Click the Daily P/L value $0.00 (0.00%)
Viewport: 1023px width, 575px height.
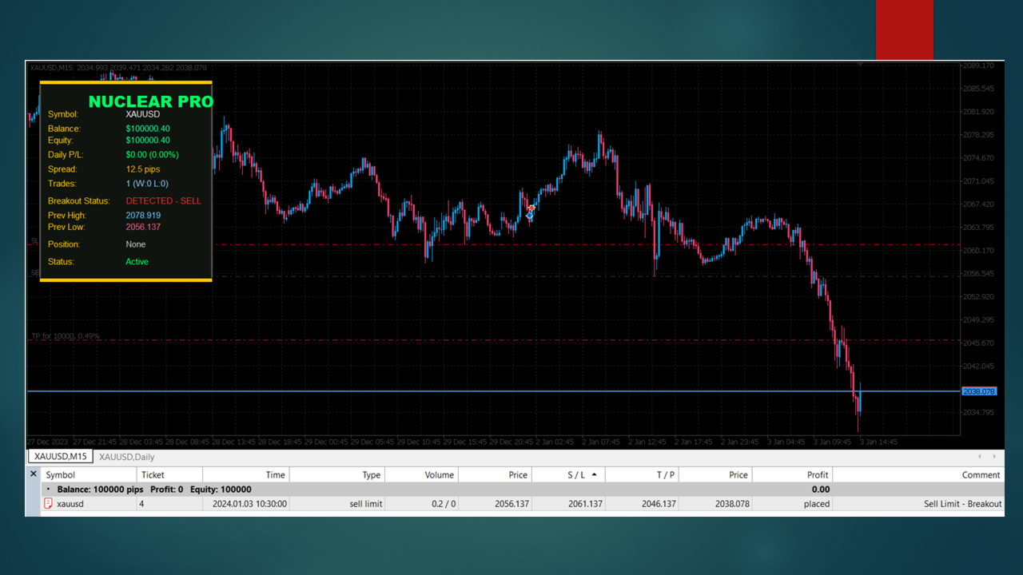(x=153, y=155)
